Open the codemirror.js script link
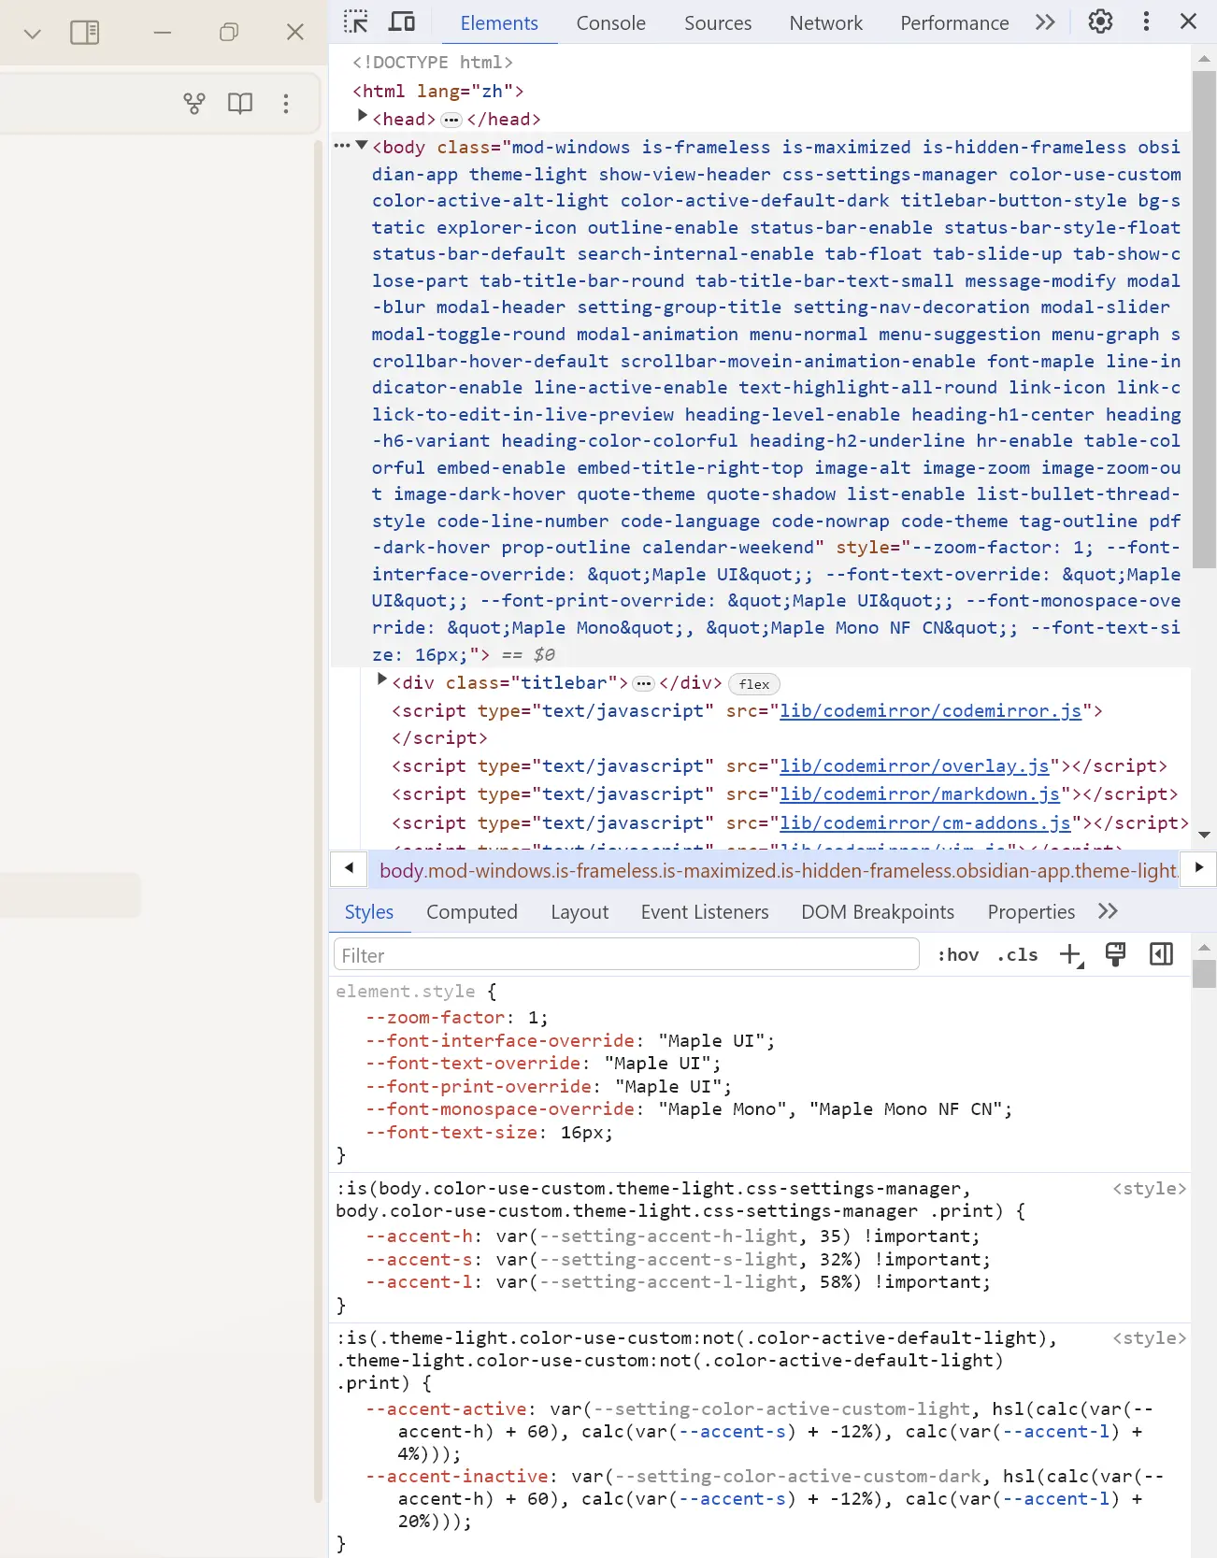This screenshot has width=1217, height=1558. 931,711
